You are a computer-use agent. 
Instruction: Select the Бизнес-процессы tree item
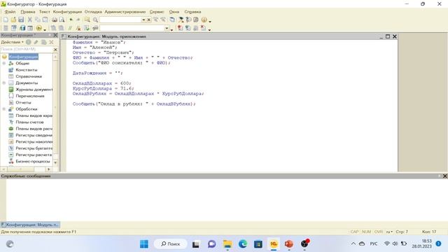coord(33,161)
